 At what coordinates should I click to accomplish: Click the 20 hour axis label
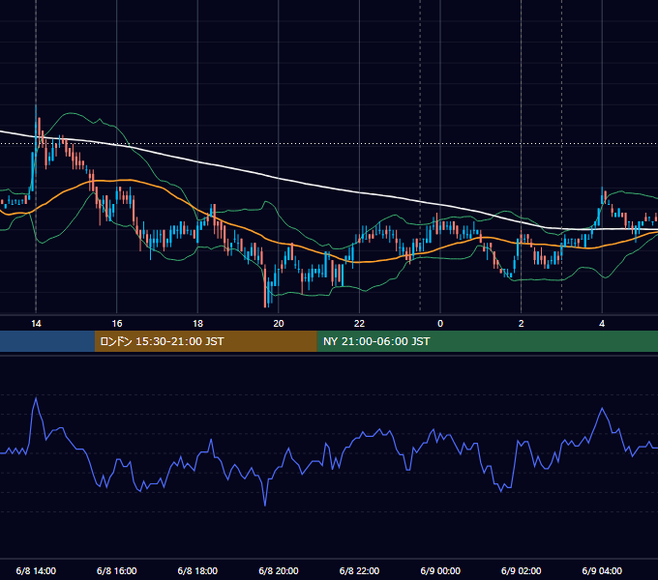279,324
